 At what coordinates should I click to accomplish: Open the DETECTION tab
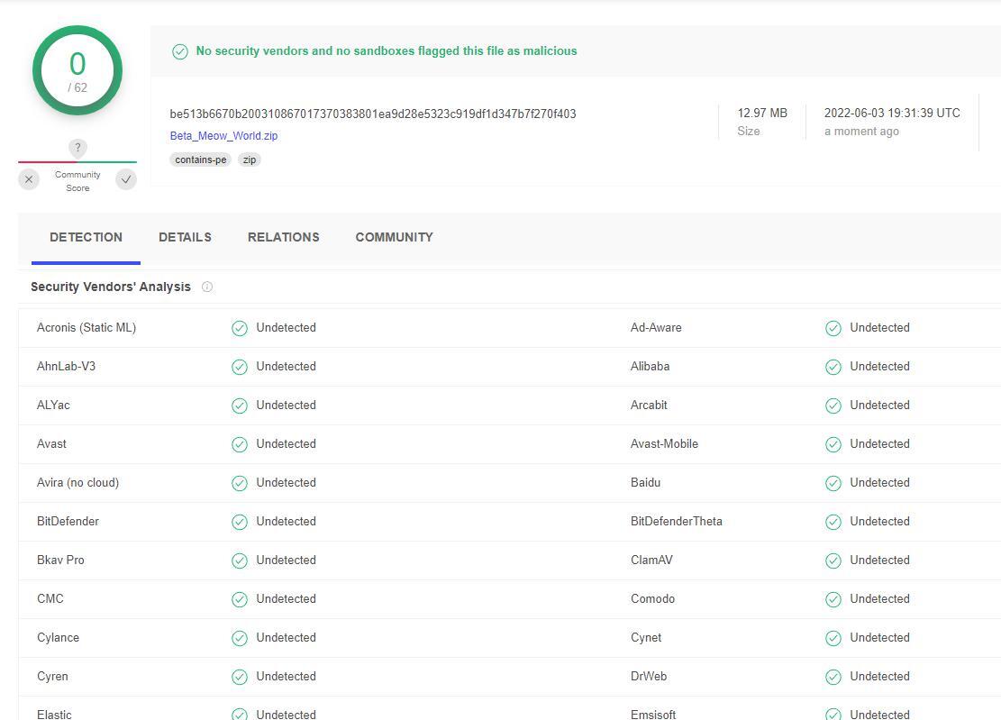[x=86, y=237]
